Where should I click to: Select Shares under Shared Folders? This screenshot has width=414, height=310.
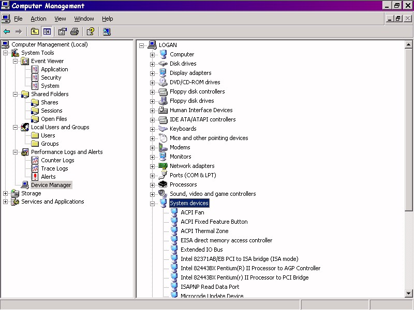click(49, 102)
